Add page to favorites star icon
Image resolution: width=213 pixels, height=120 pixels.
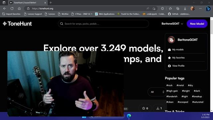click(154, 9)
